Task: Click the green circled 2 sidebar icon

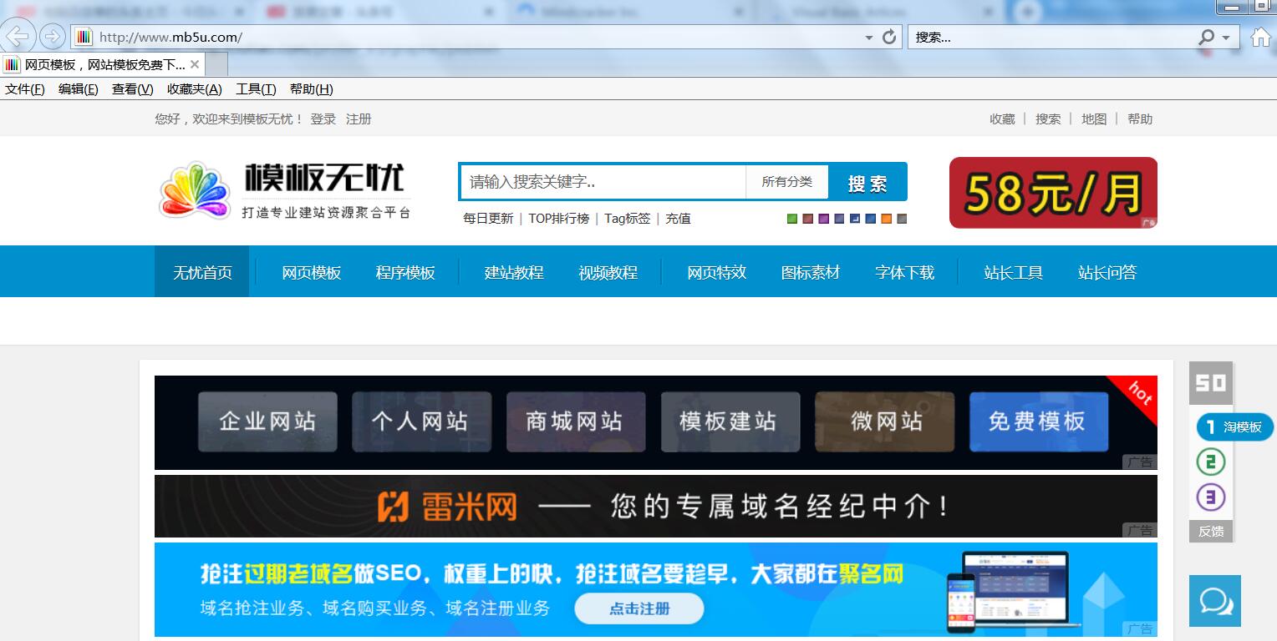Action: [x=1210, y=462]
